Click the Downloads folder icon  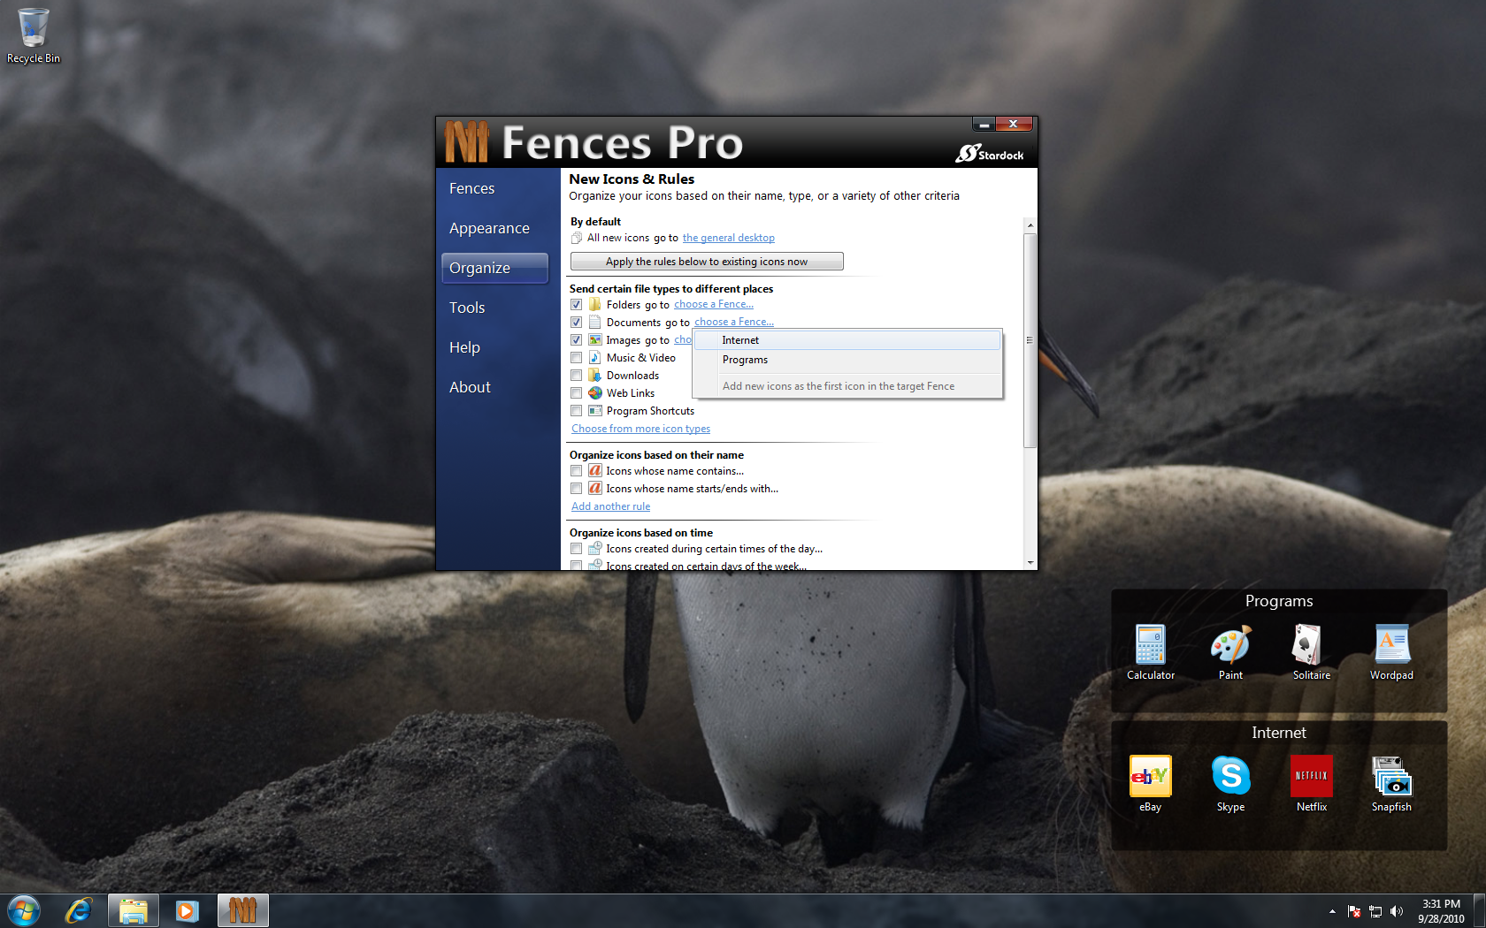(x=595, y=375)
